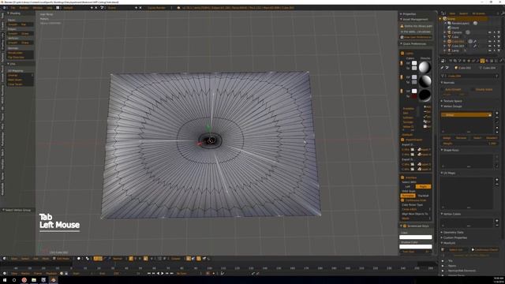The width and height of the screenshot is (505, 284).
Task: Click the Remove vertex group button
Action: 461,138
